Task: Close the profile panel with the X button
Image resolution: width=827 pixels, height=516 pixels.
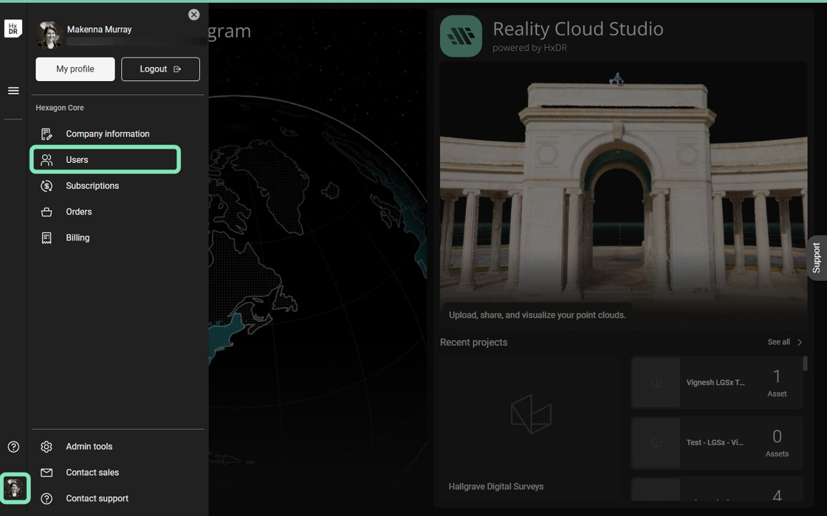Action: coord(193,15)
